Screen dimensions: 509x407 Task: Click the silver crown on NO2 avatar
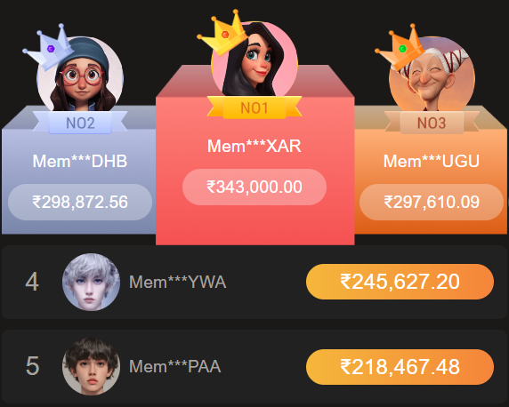[48, 47]
